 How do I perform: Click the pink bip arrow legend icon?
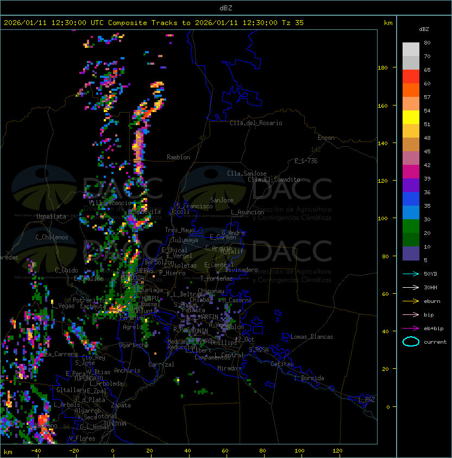tap(411, 314)
